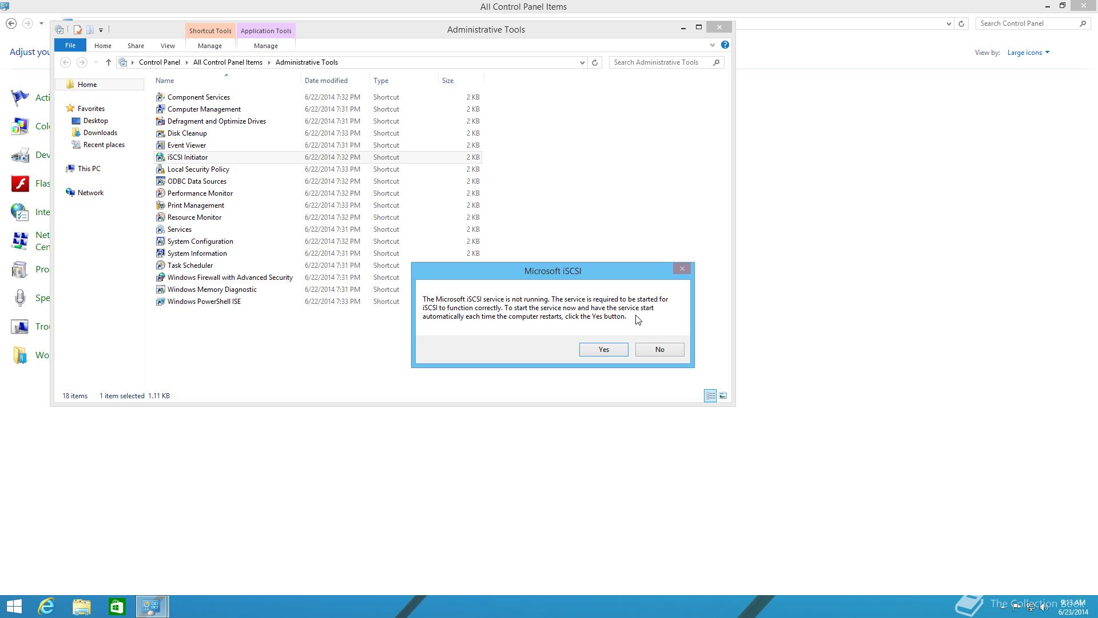Select Favorites in navigation pane
Screen dimensions: 1098x618
91,109
